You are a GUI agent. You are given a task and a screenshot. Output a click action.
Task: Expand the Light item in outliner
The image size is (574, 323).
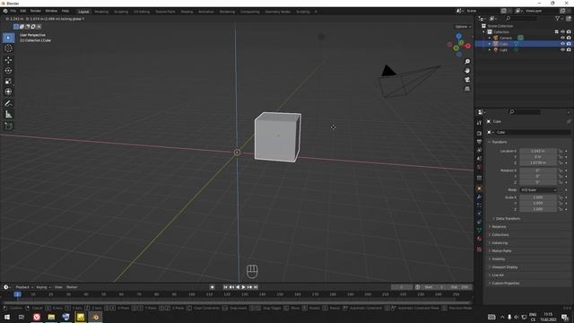[x=490, y=49]
